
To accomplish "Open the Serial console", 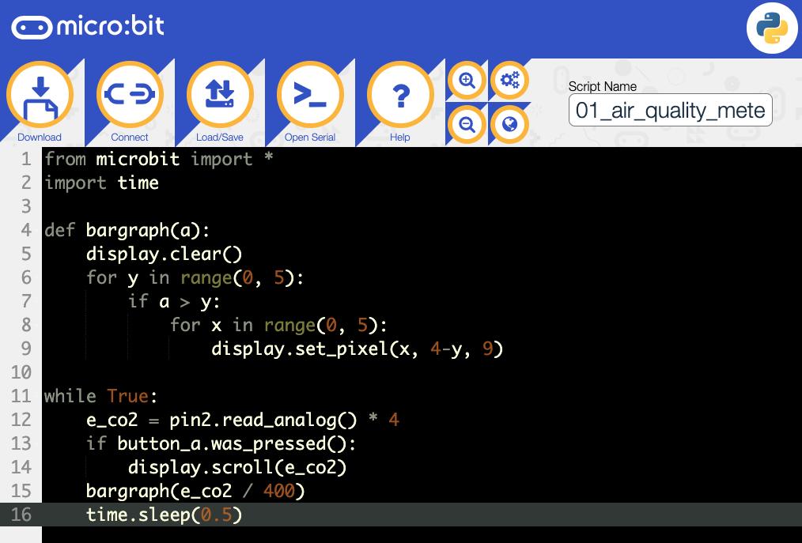I will pyautogui.click(x=310, y=95).
